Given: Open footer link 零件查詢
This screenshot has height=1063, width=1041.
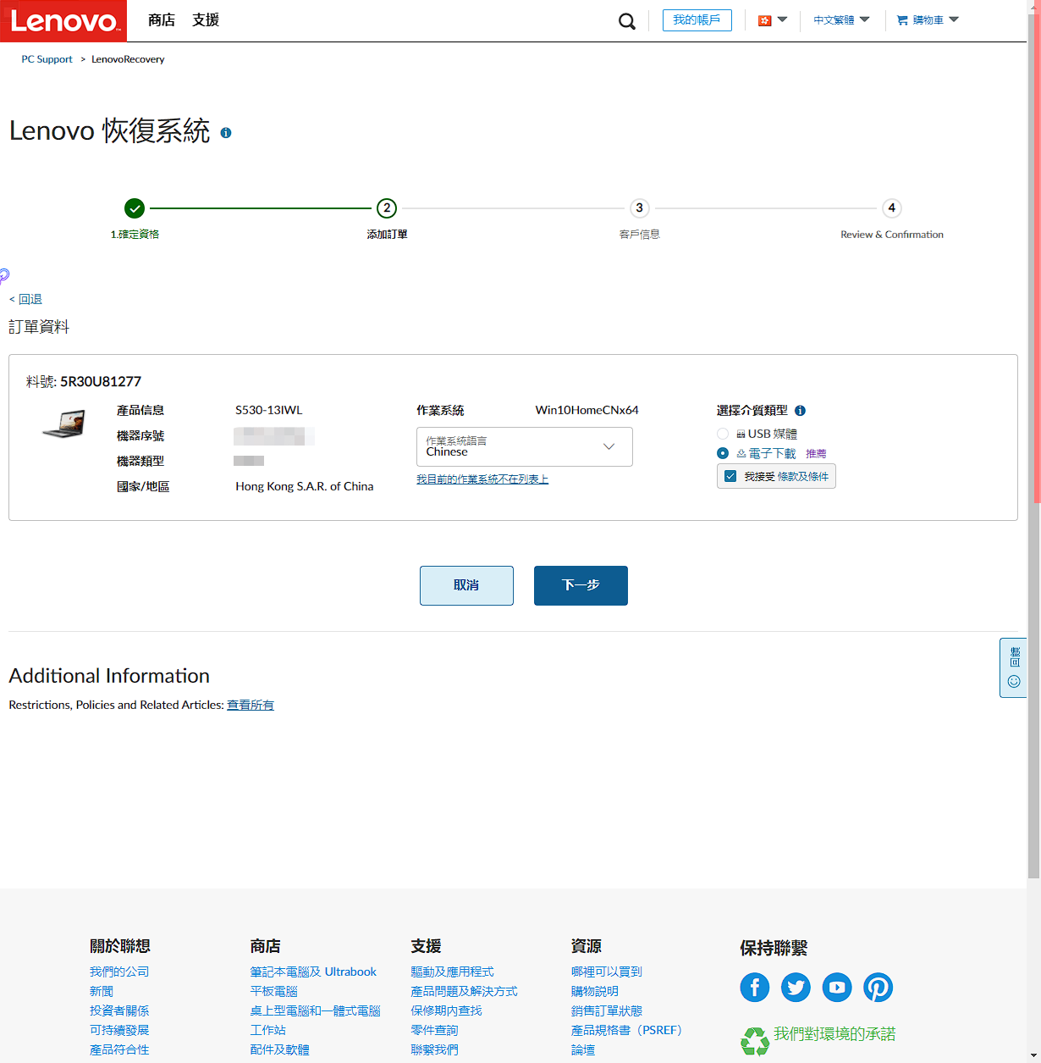Looking at the screenshot, I should (x=434, y=1030).
